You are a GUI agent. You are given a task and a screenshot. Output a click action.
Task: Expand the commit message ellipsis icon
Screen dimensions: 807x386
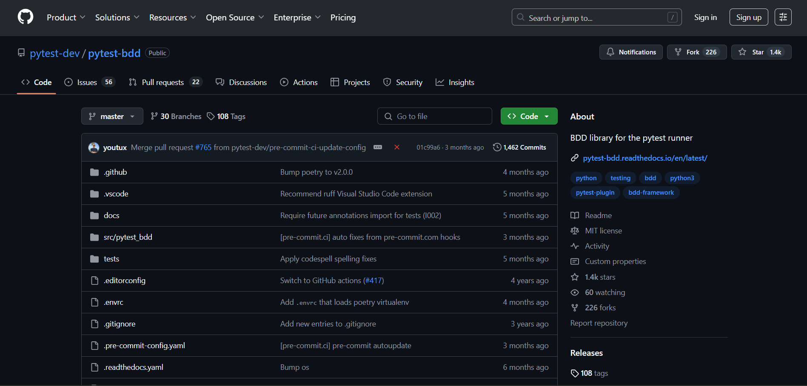tap(377, 147)
